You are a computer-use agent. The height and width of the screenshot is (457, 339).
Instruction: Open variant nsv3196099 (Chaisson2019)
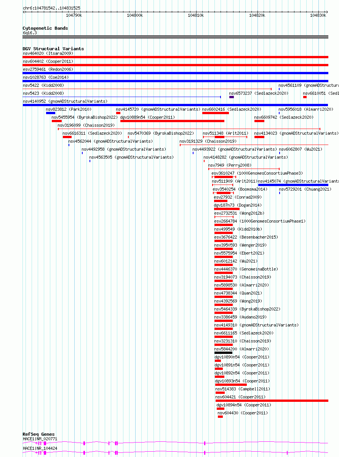(86, 125)
